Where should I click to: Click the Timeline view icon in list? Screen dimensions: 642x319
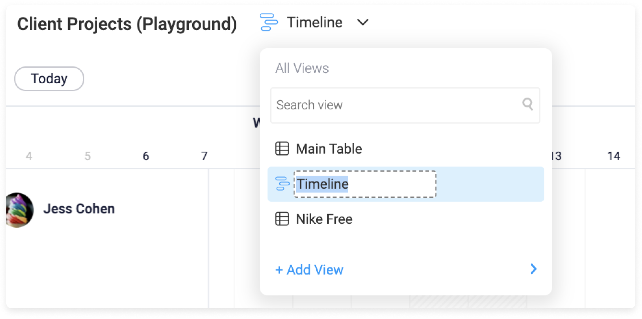tap(282, 184)
